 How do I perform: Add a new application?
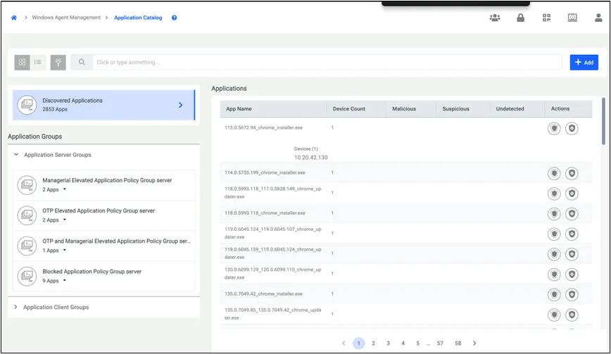coord(584,63)
